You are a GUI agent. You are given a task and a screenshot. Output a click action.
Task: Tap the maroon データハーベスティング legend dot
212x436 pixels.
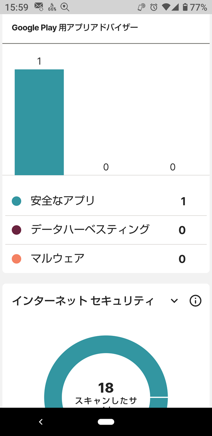pos(16,230)
